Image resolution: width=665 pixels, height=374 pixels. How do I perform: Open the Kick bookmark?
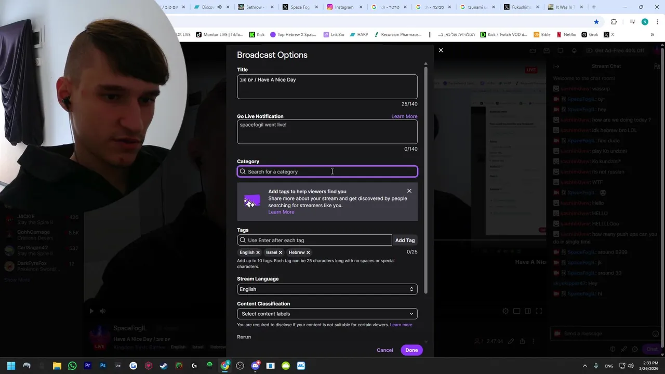click(x=257, y=35)
